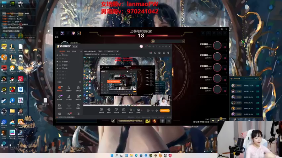Click the speaker icon in the bottom toolbar
The image size is (282, 158).
(x=138, y=110)
